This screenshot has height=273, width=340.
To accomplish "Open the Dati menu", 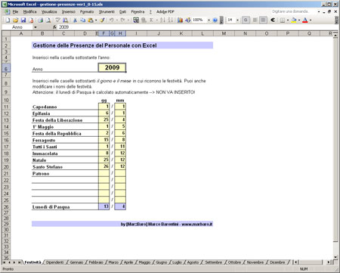I will [122, 11].
